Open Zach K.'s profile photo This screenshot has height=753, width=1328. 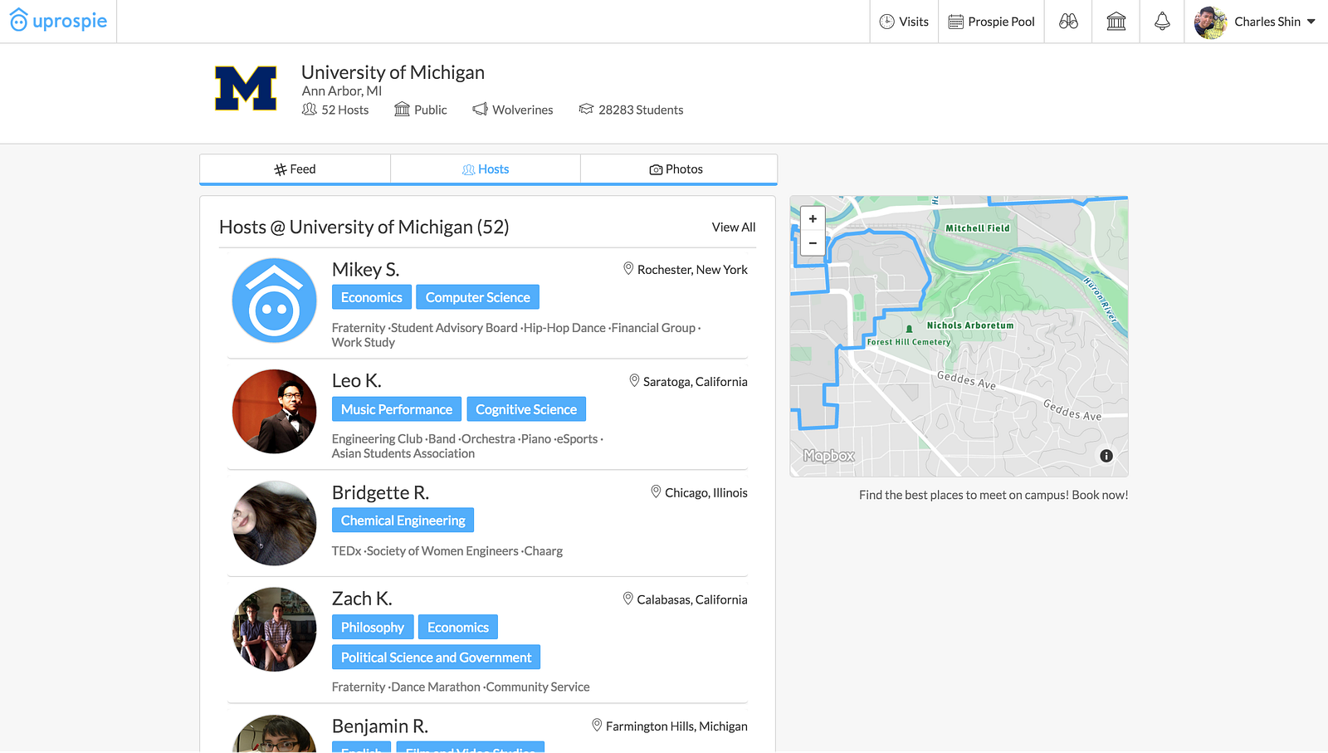tap(274, 629)
